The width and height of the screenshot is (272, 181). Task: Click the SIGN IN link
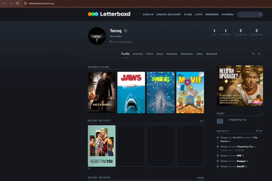pos(148,14)
